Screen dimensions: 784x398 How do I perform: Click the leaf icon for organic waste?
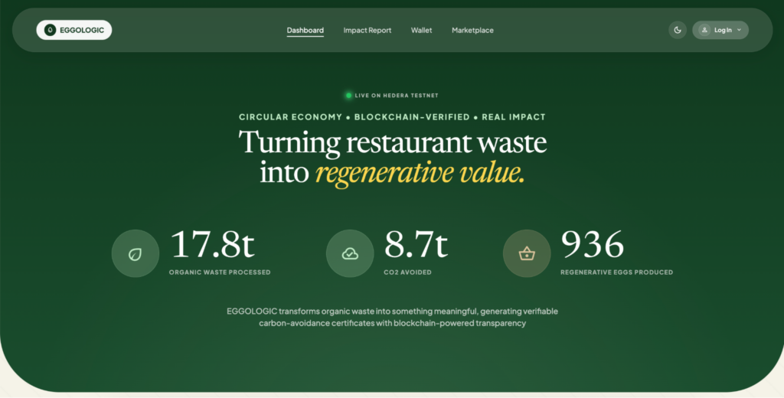click(135, 253)
